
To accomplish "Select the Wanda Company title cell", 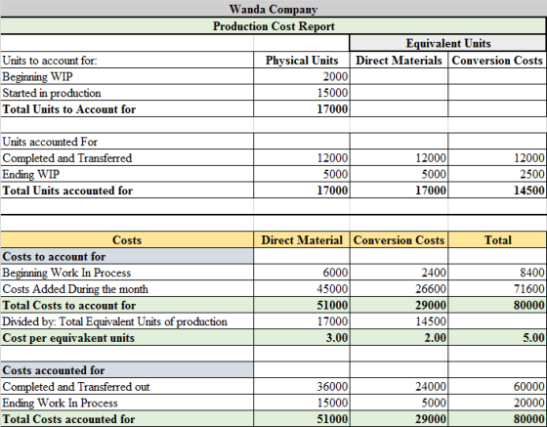I will tap(273, 9).
